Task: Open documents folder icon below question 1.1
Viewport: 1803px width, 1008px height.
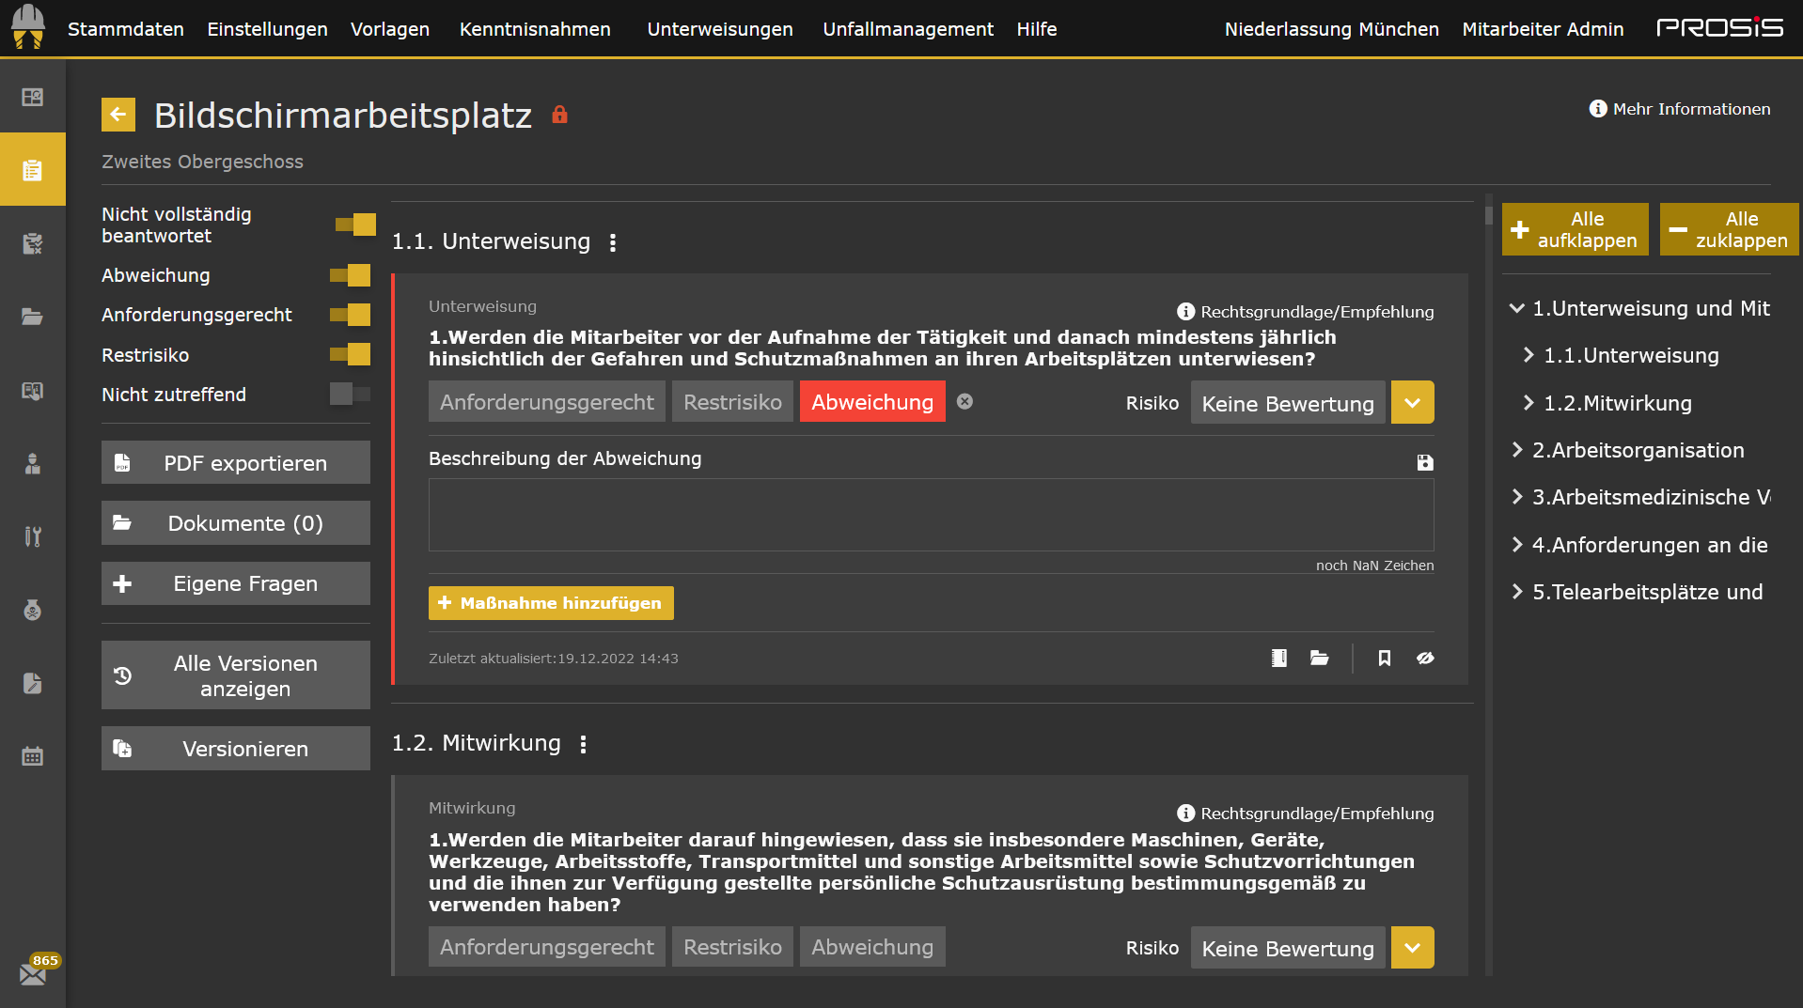Action: pyautogui.click(x=1319, y=658)
